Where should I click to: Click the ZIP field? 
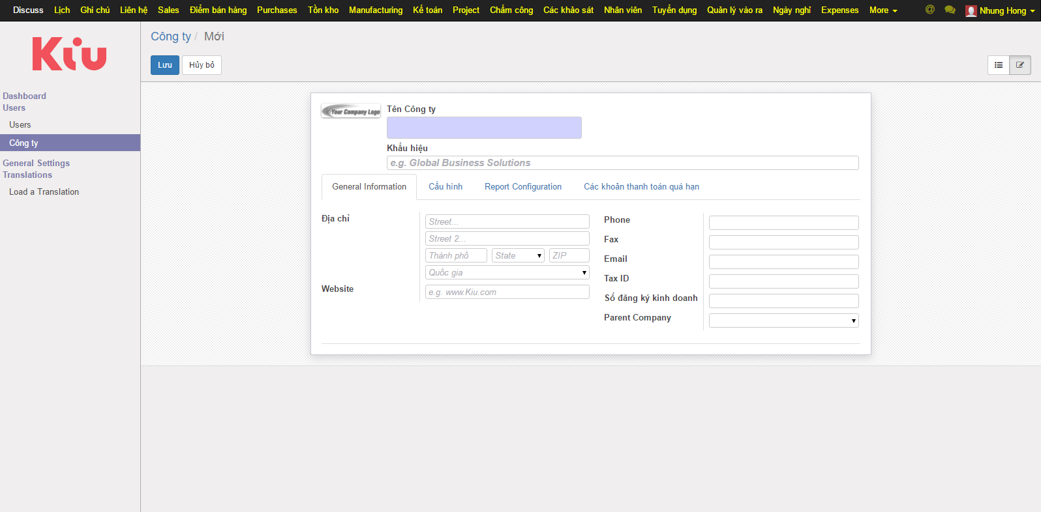(569, 255)
